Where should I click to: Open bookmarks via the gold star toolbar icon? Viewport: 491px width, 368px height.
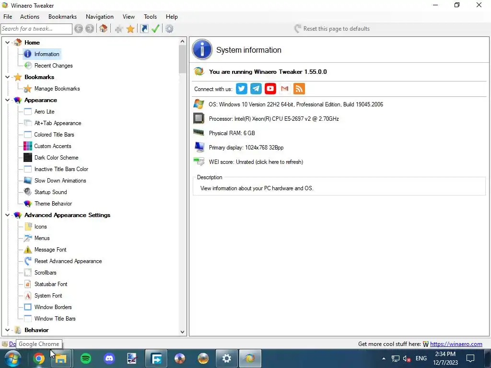(130, 29)
